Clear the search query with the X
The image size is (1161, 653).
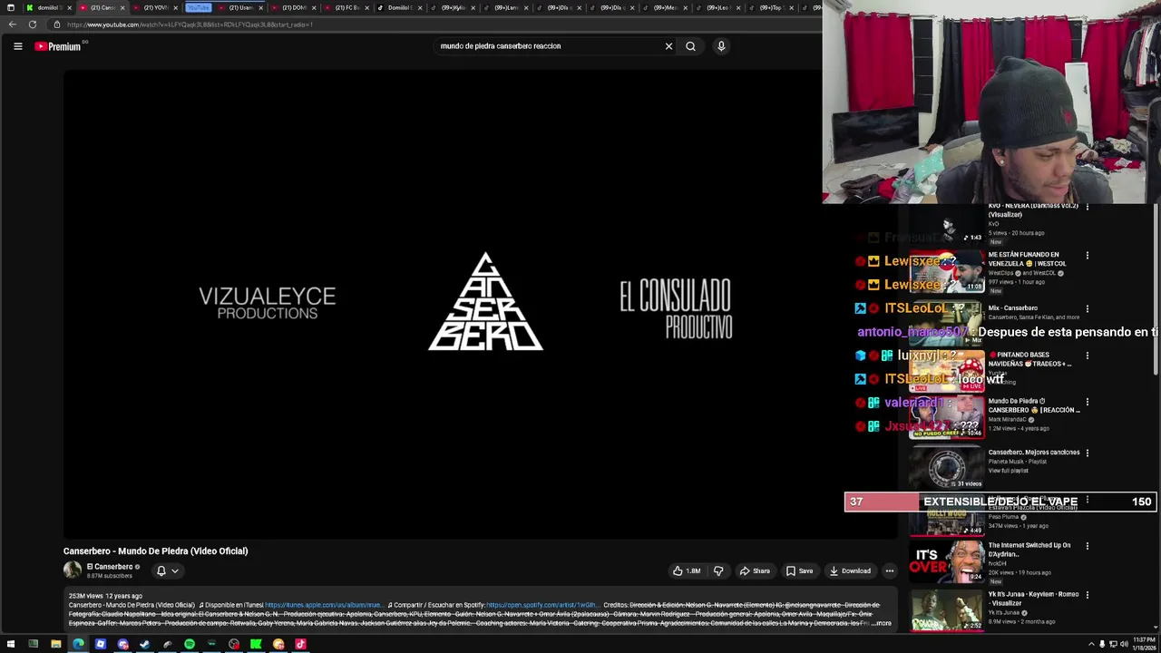coord(668,46)
